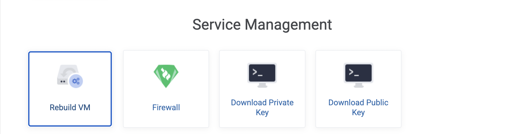
Task: Open the Rebuild VM text link
Action: 70,107
